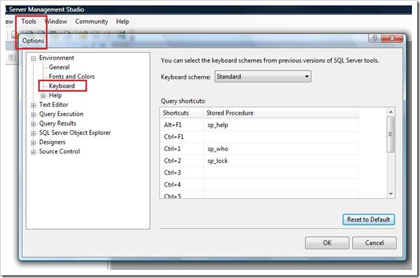Select the Designers tree item
420x278 pixels.
point(52,142)
